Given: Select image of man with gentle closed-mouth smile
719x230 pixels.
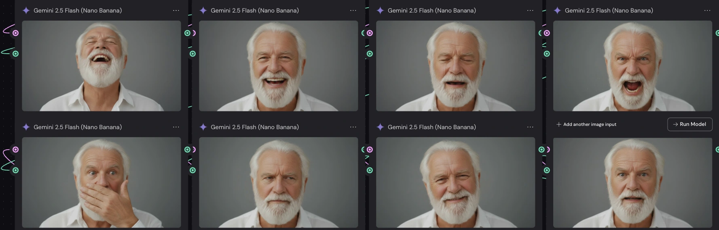Looking at the screenshot, I should [456, 182].
